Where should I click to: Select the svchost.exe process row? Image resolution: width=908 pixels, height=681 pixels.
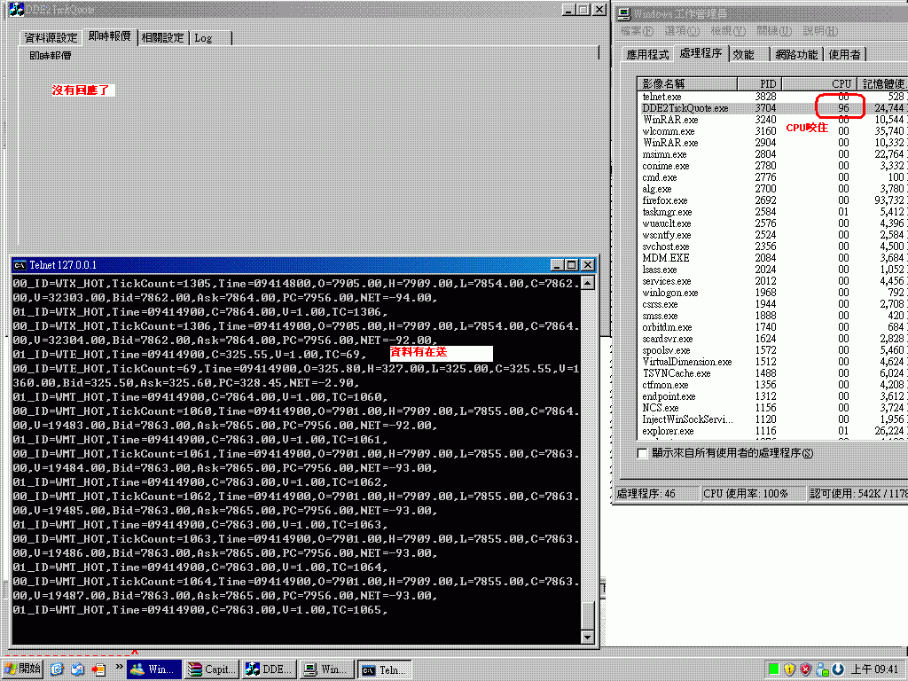(x=773, y=247)
